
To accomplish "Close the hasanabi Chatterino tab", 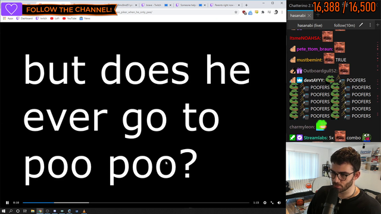I will [309, 16].
